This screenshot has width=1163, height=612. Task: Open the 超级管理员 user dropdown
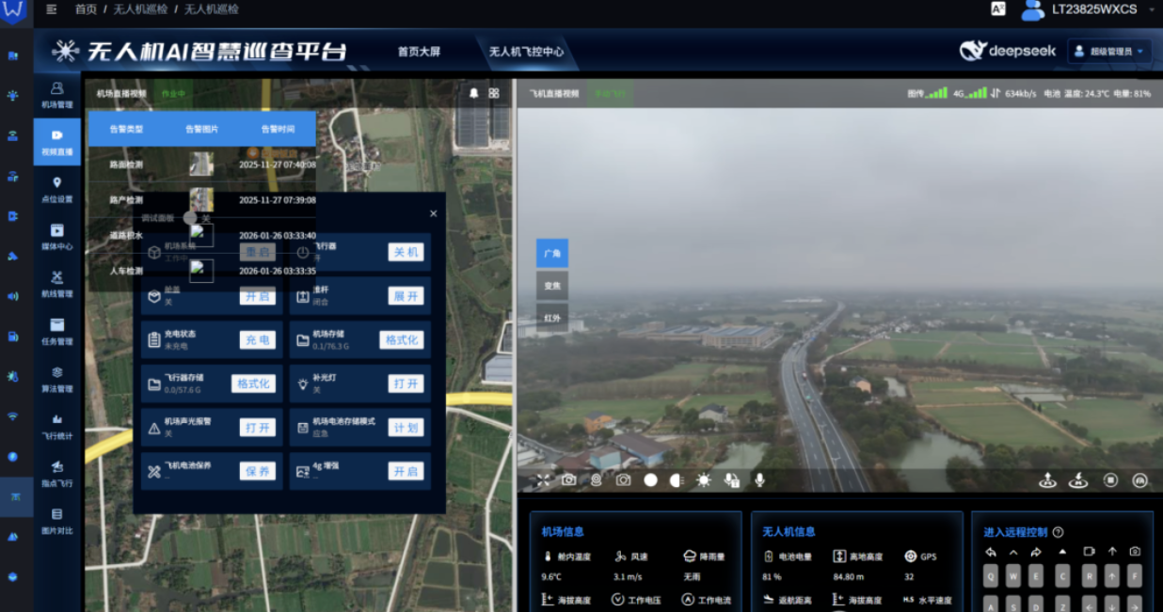pos(1109,52)
